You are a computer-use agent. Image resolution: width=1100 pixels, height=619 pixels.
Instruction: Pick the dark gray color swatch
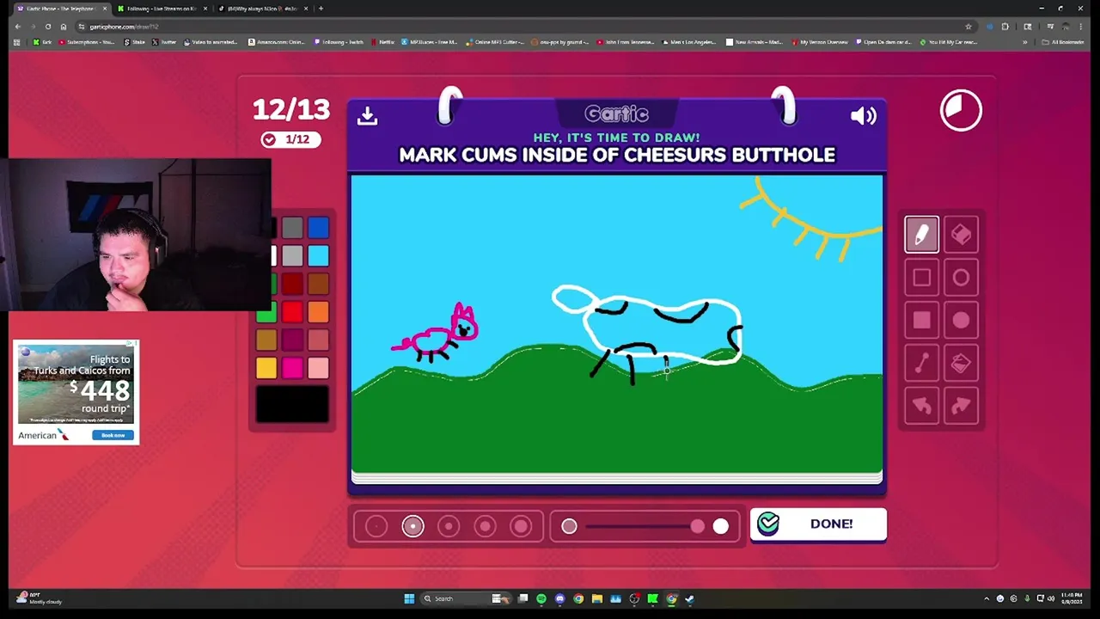pos(292,228)
